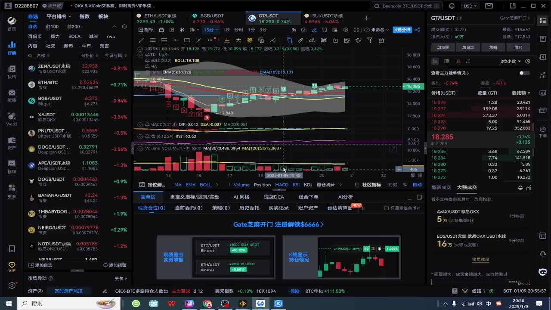Delete drawings with the trash icon
This screenshot has width=551, height=310.
tap(381, 40)
